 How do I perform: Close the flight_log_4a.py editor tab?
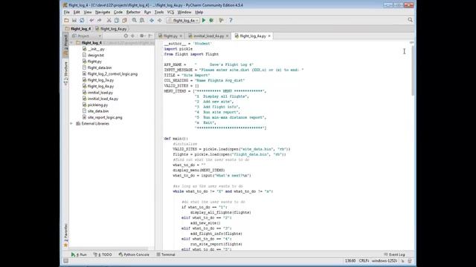point(269,36)
